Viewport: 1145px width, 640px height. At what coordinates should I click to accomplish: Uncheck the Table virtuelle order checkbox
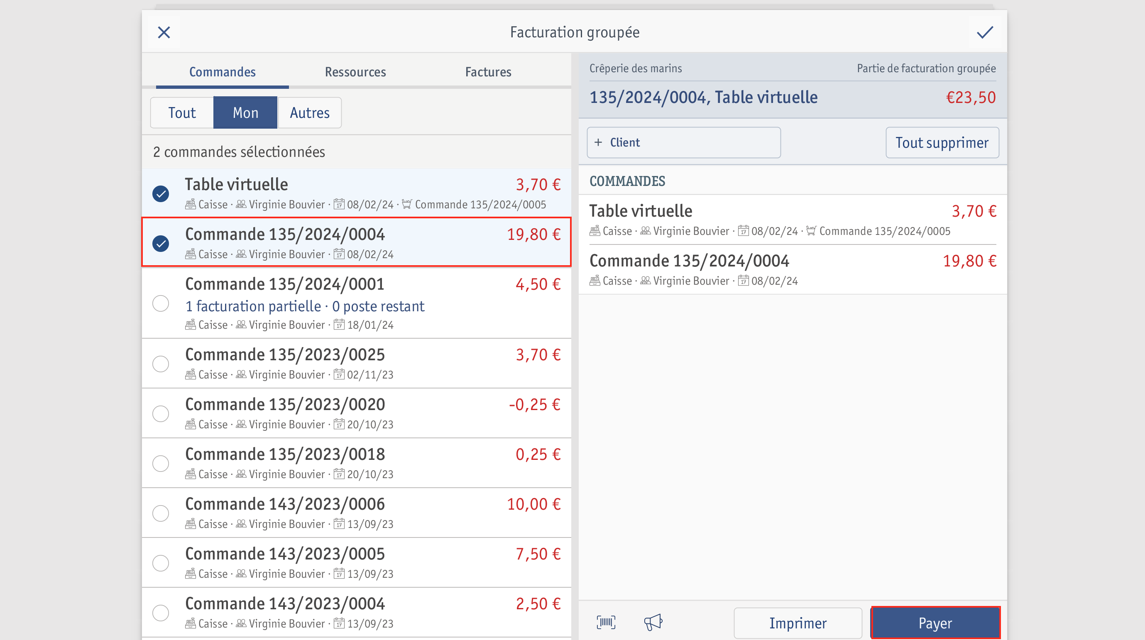tap(161, 194)
